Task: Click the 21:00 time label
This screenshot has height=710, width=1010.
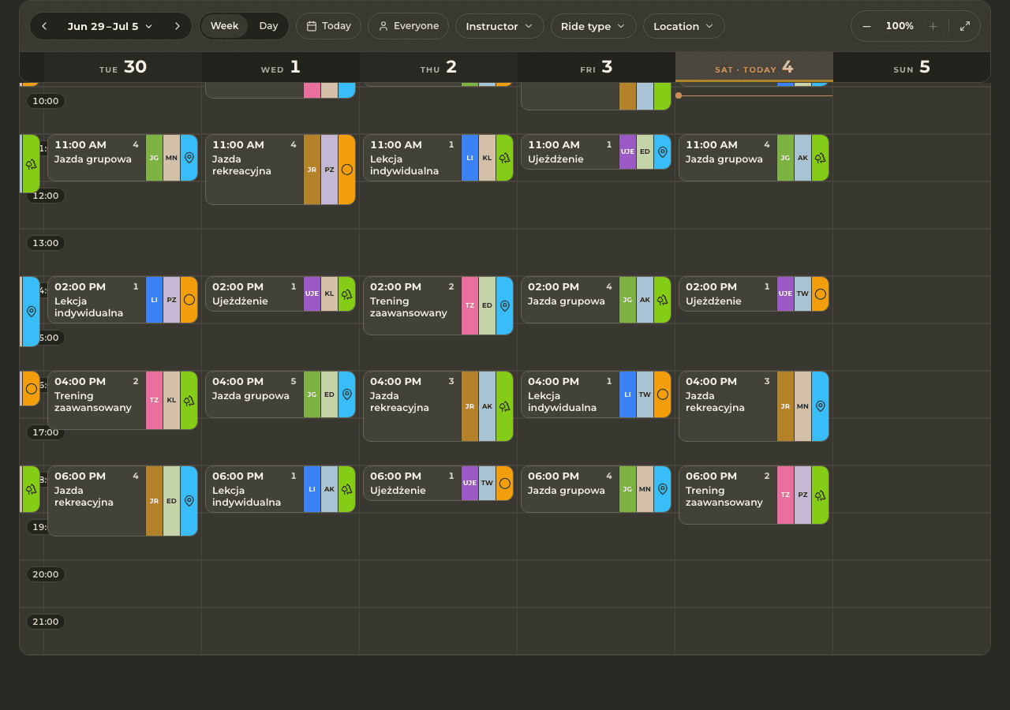Action: point(46,622)
